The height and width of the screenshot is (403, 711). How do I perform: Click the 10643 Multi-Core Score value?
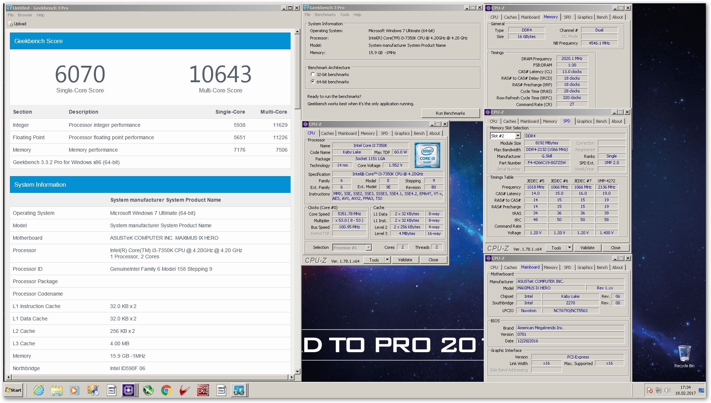click(x=220, y=74)
